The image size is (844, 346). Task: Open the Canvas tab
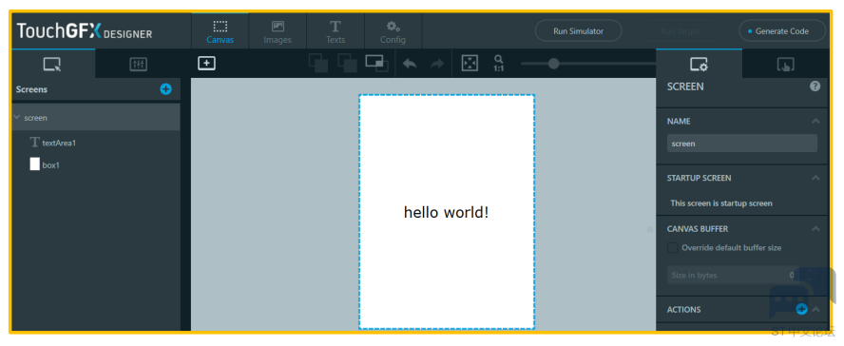coord(221,31)
